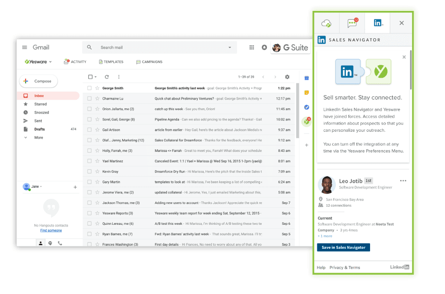The image size is (445, 294).
Task: Open the three-dot menu for Leo Jotib
Action: click(403, 181)
